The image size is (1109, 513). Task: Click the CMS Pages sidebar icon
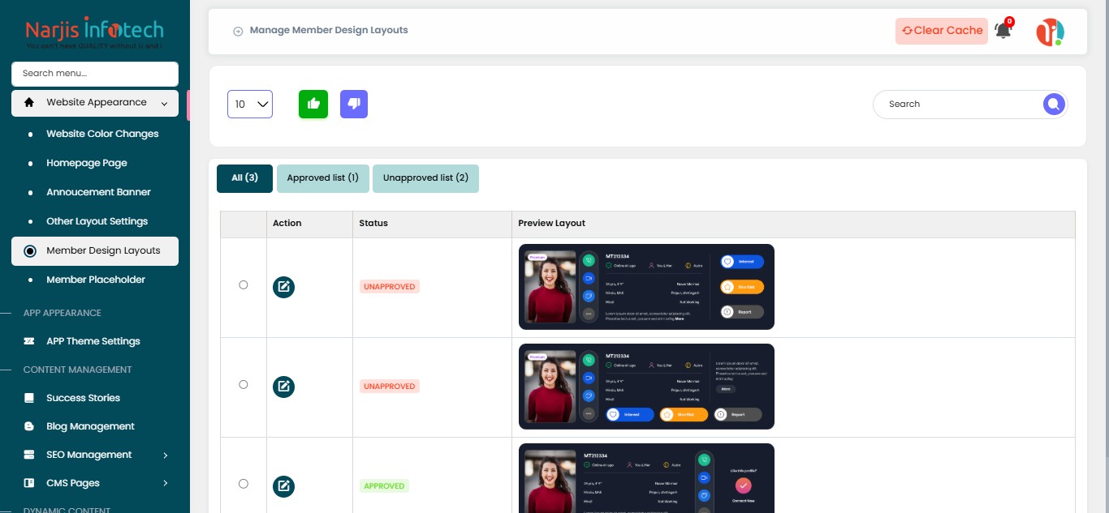coord(30,483)
